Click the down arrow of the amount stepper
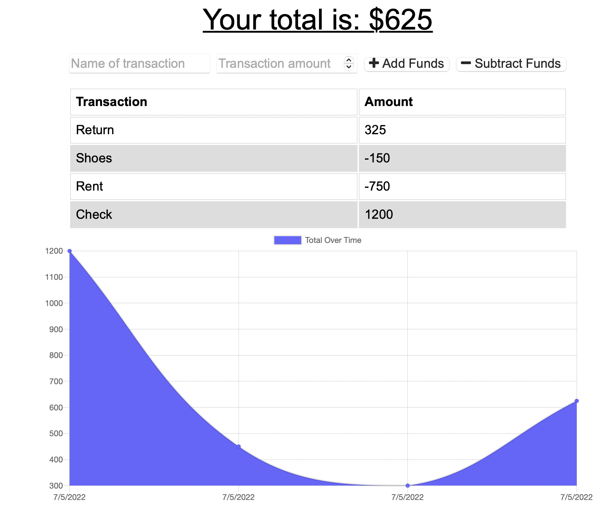Image resolution: width=611 pixels, height=506 pixels. pyautogui.click(x=349, y=66)
